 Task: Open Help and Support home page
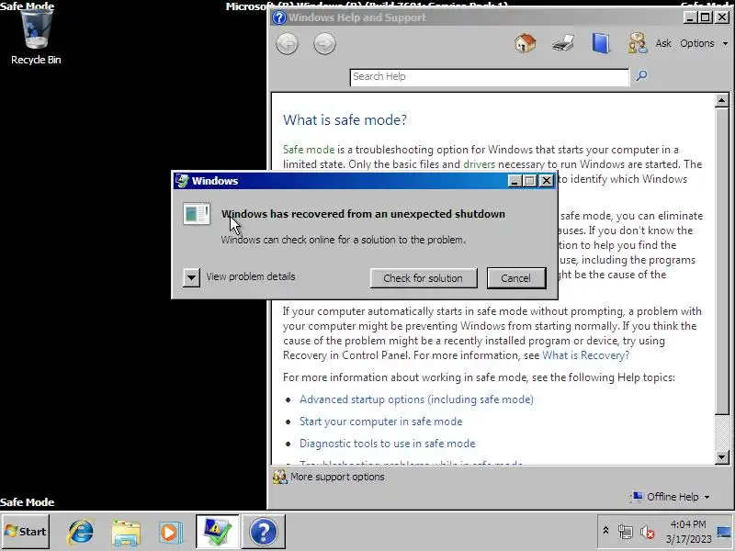[x=525, y=43]
